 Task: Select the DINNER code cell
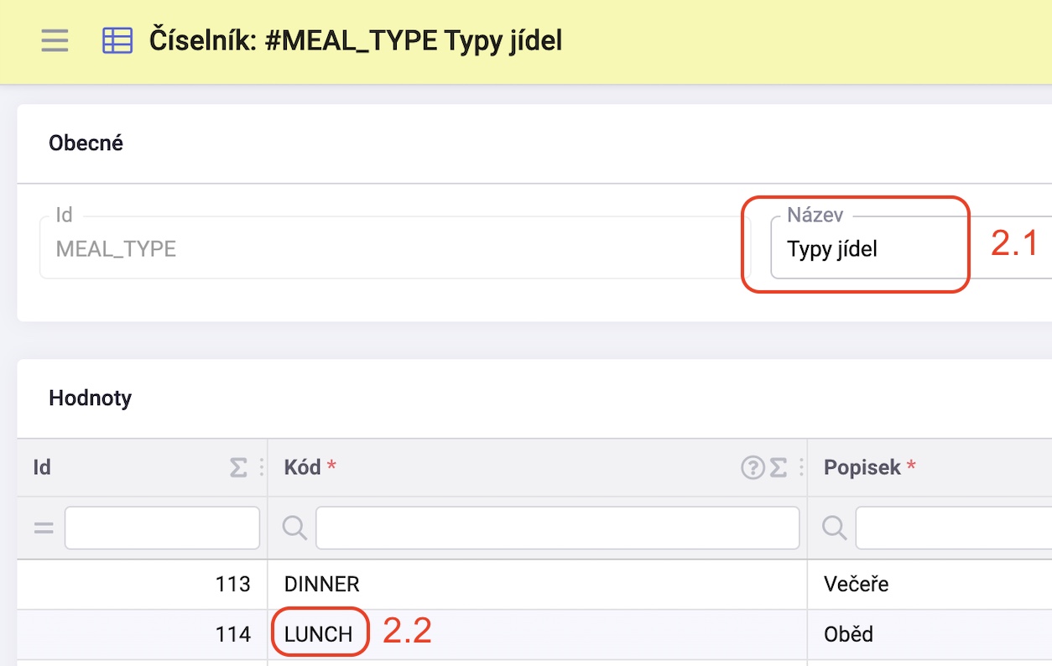click(537, 585)
